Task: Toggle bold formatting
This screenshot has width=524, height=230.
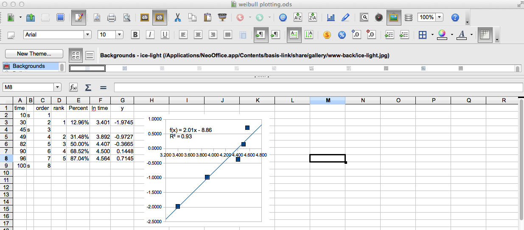Action: [135, 35]
